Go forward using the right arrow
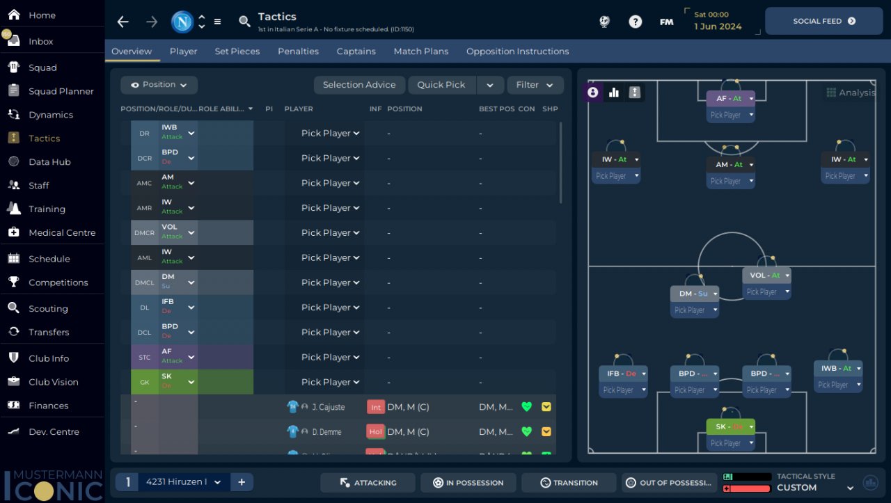Screen dimensions: 891x503 (x=152, y=22)
